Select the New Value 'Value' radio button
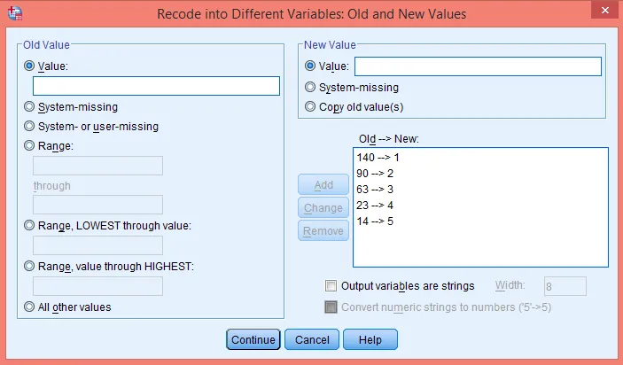Image resolution: width=623 pixels, height=365 pixels. tap(310, 66)
